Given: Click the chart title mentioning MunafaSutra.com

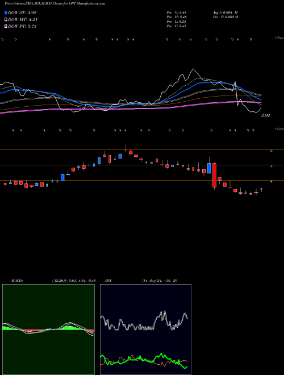Looking at the screenshot, I should (55, 3).
